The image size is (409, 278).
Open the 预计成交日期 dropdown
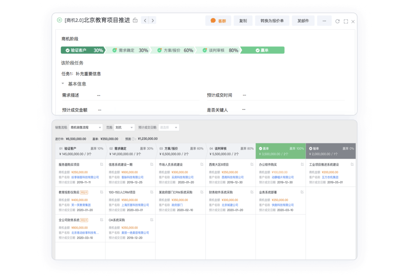tap(169, 127)
